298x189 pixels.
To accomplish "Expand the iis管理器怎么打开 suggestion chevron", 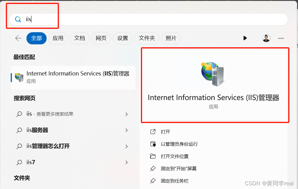I will point(126,146).
